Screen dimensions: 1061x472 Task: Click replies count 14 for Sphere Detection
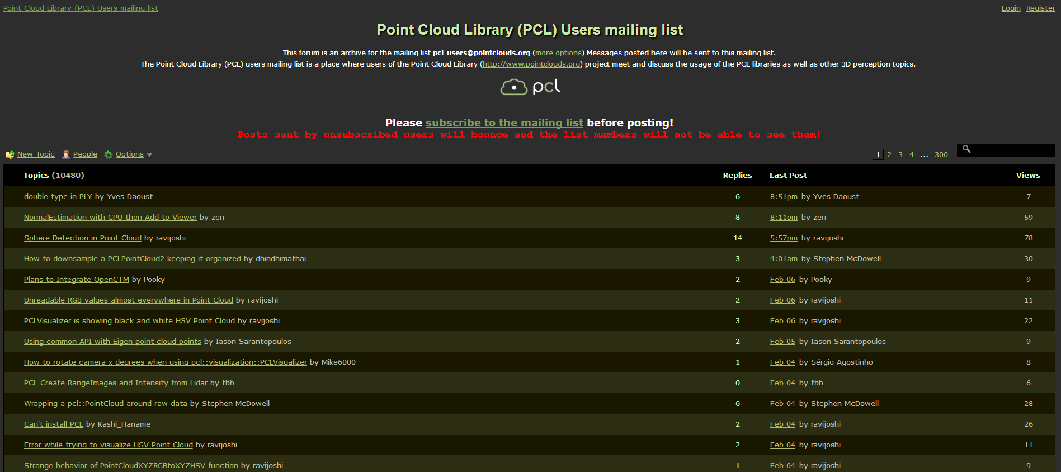tap(738, 238)
